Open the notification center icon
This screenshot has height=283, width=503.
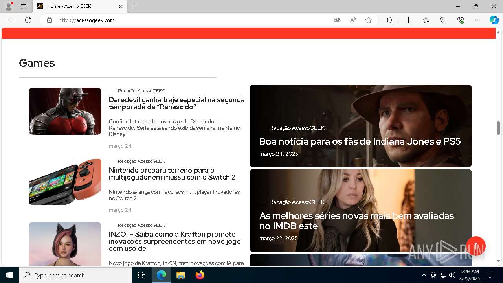(490, 275)
